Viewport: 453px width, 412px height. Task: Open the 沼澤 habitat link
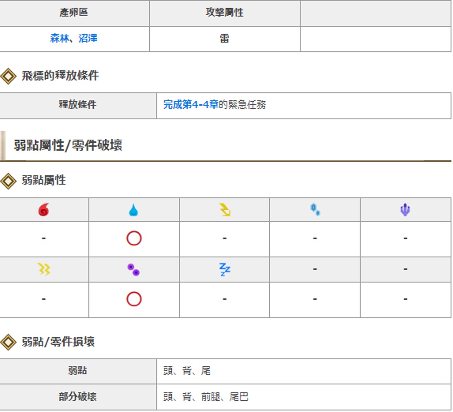point(88,38)
